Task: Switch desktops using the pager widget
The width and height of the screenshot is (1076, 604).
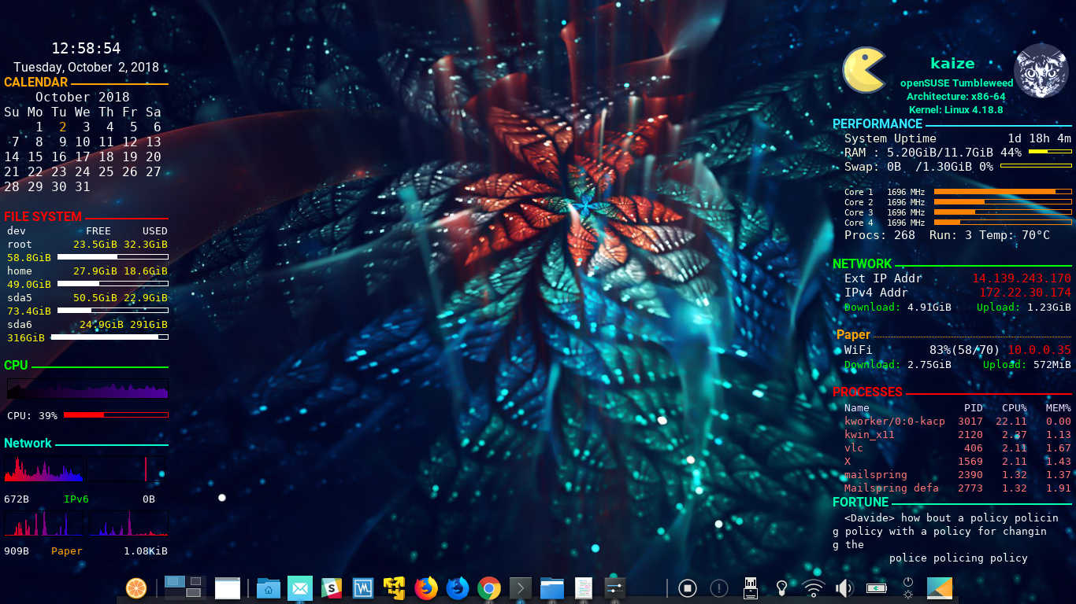Action: coord(185,587)
